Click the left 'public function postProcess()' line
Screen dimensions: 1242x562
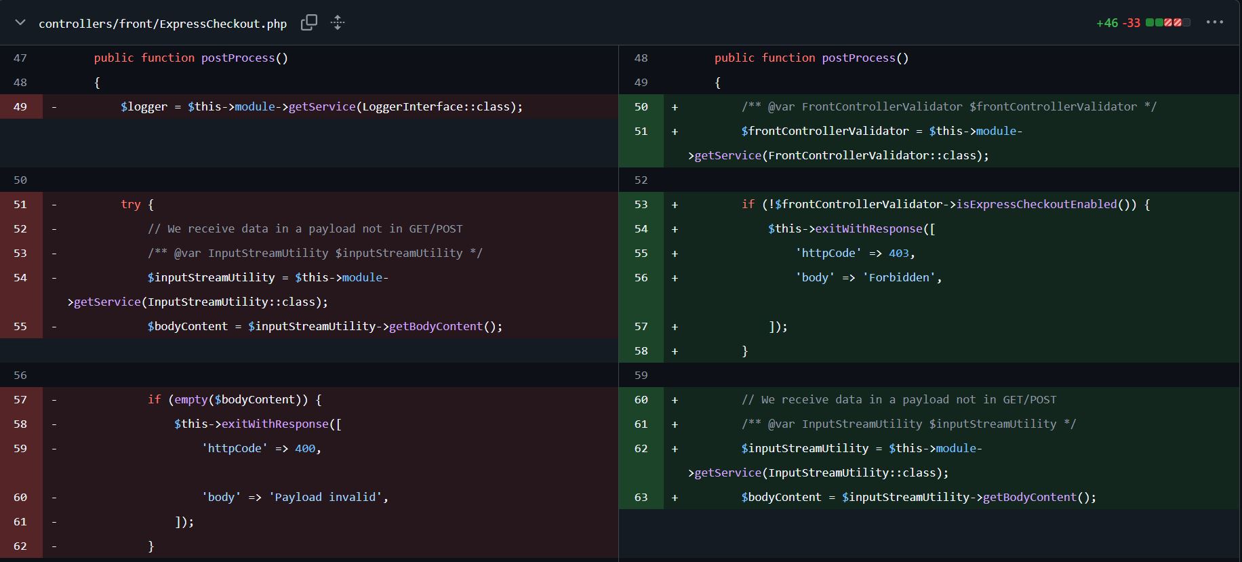pyautogui.click(x=191, y=58)
